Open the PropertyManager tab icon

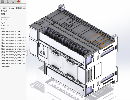(x=2, y=2)
